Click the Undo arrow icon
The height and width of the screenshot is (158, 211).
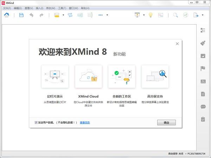pyautogui.click(x=31, y=15)
